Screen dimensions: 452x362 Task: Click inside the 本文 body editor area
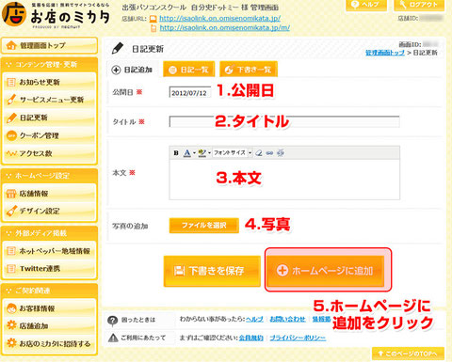coord(284,180)
